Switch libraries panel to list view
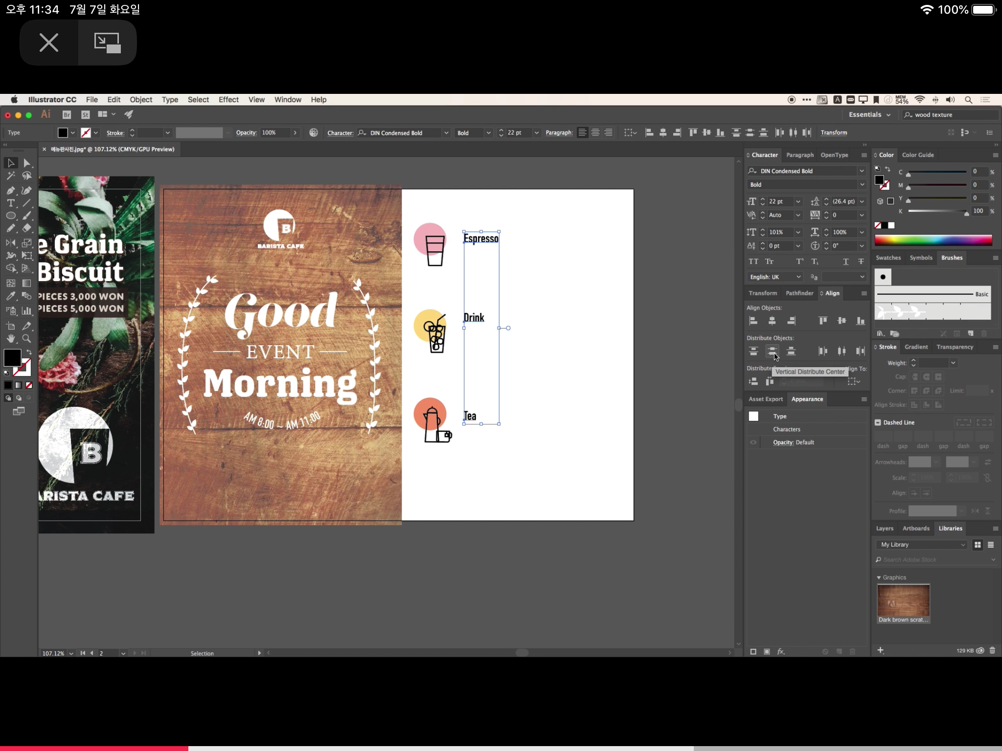Screen dimensions: 1002x751 991,545
